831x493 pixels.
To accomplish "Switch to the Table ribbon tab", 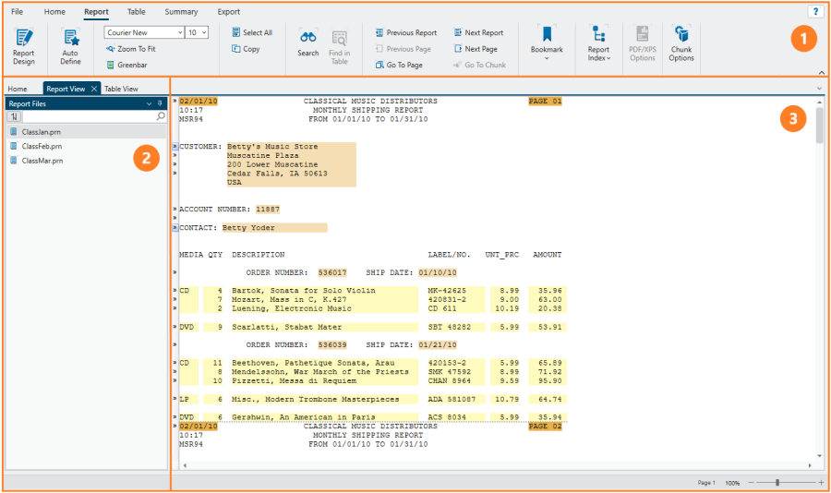I will (136, 12).
